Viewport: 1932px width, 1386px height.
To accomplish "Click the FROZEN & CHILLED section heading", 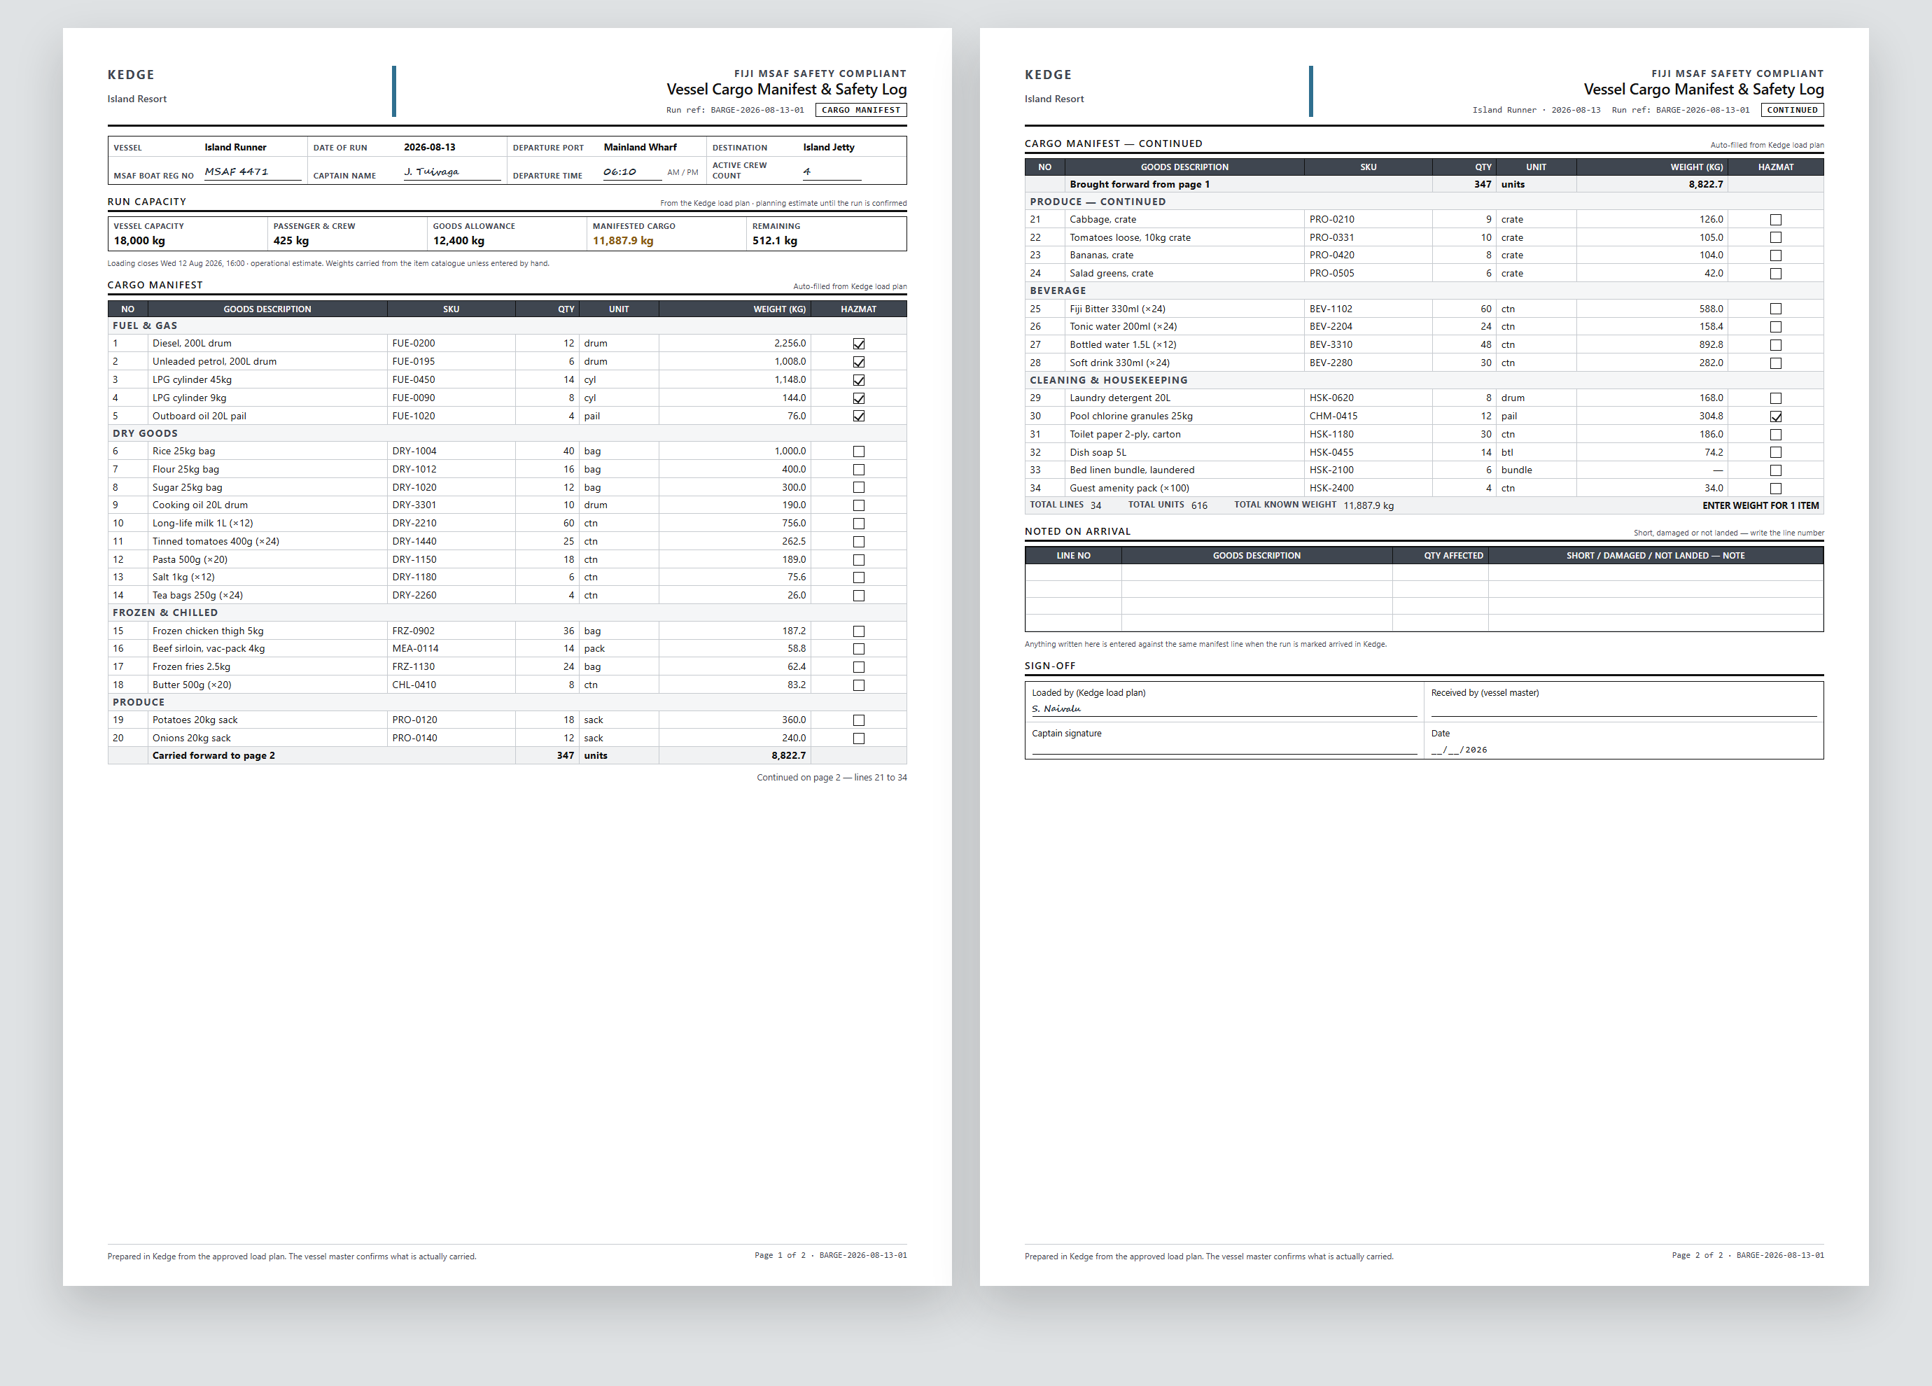I will pyautogui.click(x=165, y=612).
